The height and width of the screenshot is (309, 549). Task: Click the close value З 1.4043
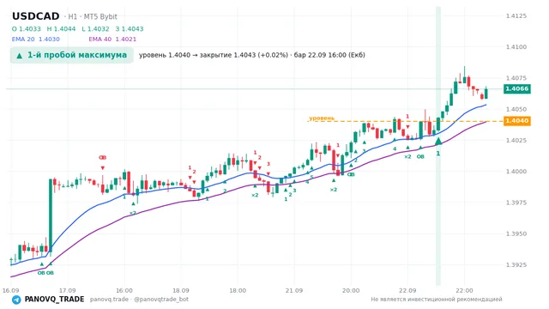pos(130,28)
